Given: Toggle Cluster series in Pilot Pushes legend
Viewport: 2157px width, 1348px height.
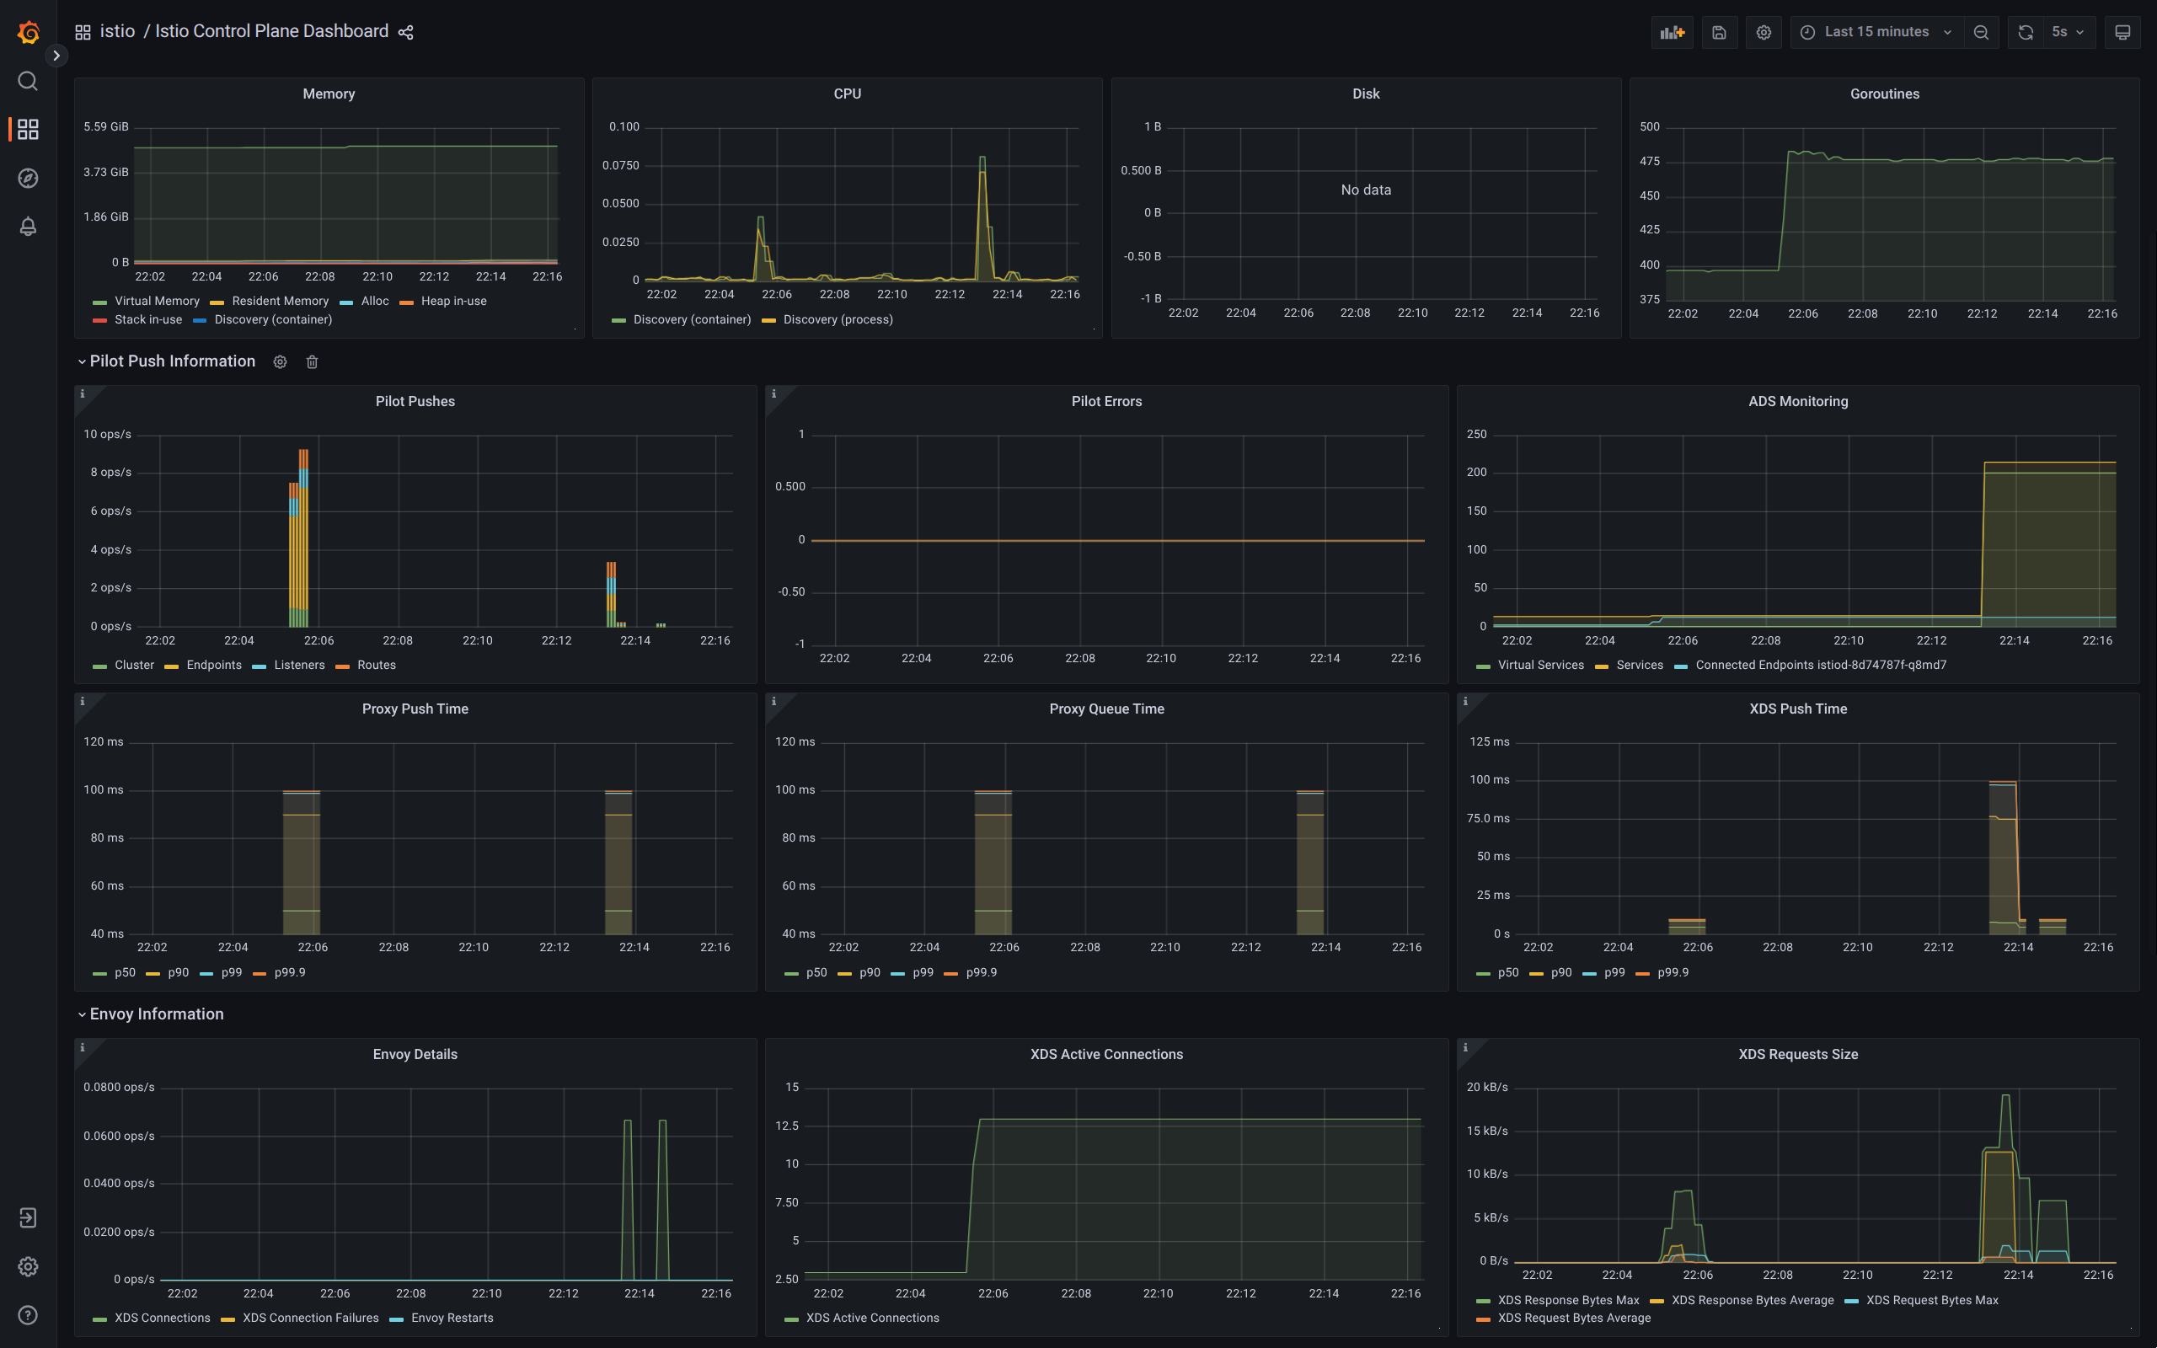Looking at the screenshot, I should tap(135, 665).
